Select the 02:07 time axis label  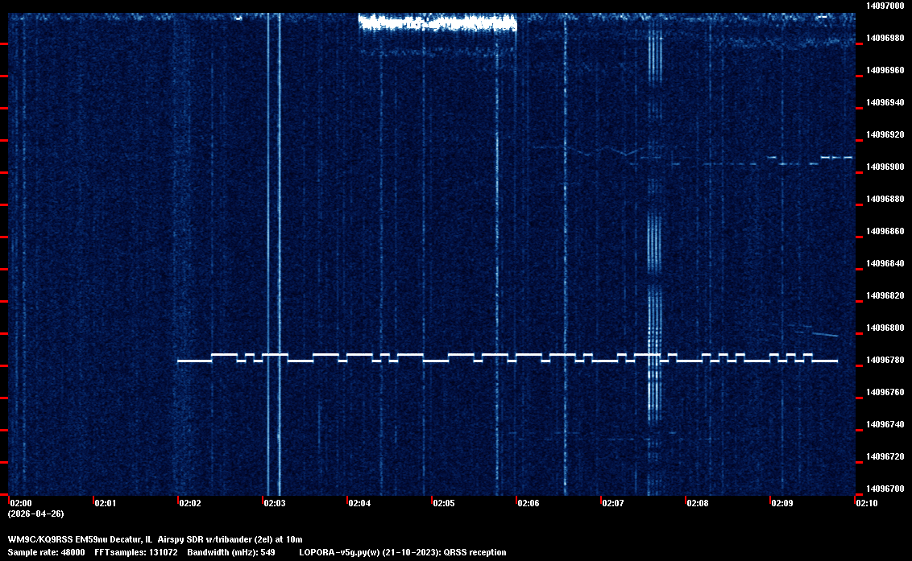[613, 503]
